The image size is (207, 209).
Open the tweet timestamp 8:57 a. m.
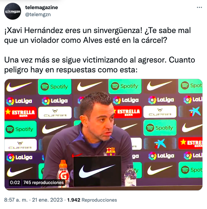pyautogui.click(x=16, y=200)
